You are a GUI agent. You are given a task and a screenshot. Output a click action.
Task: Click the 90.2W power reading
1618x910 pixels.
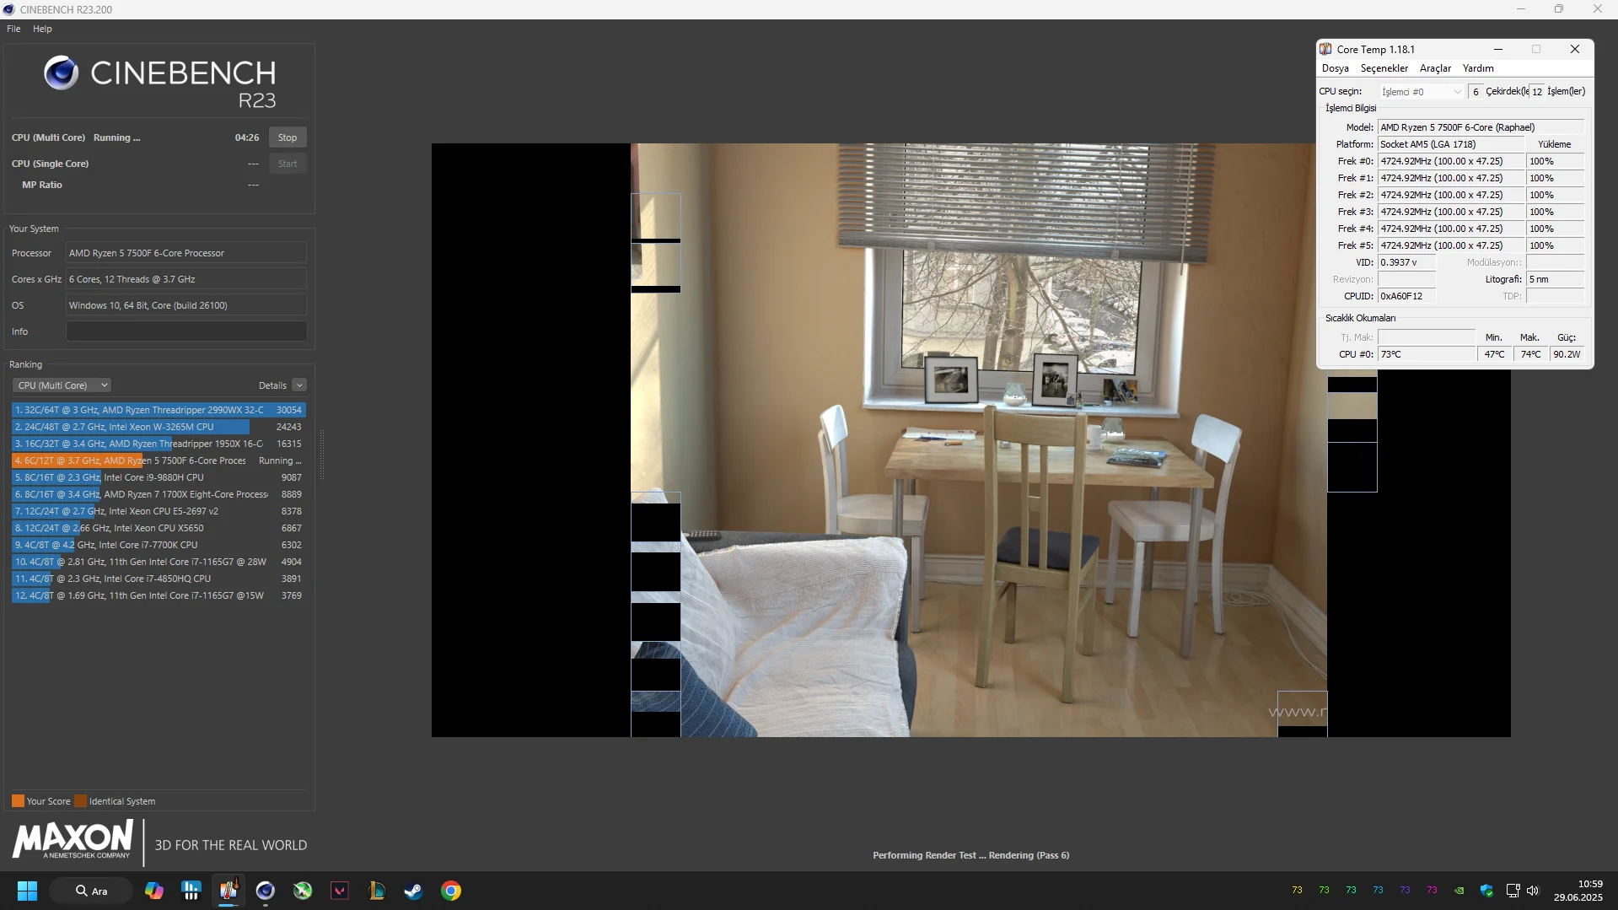1567,354
